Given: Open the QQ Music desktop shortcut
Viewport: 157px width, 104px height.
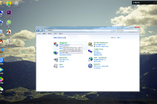Looking at the screenshot, I should click(x=9, y=3).
